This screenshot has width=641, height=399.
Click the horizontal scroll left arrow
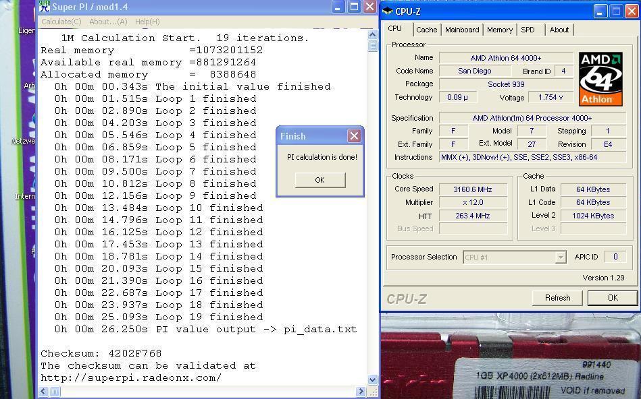click(44, 392)
